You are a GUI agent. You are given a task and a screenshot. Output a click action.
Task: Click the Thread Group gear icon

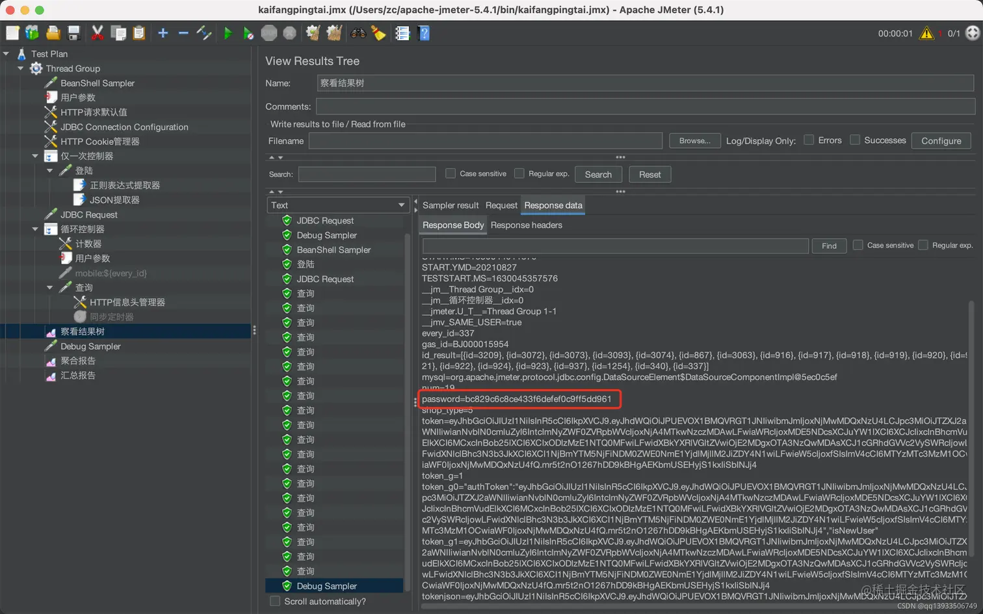click(x=36, y=68)
